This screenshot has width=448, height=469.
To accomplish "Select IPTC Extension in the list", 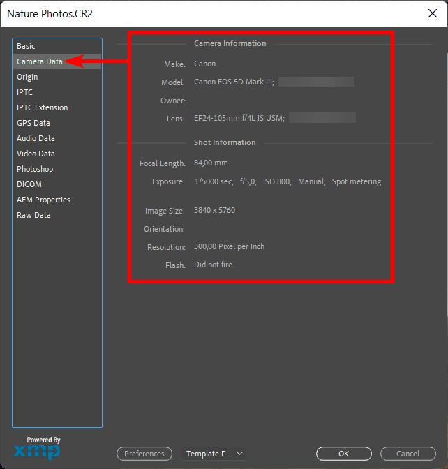I will tap(42, 107).
